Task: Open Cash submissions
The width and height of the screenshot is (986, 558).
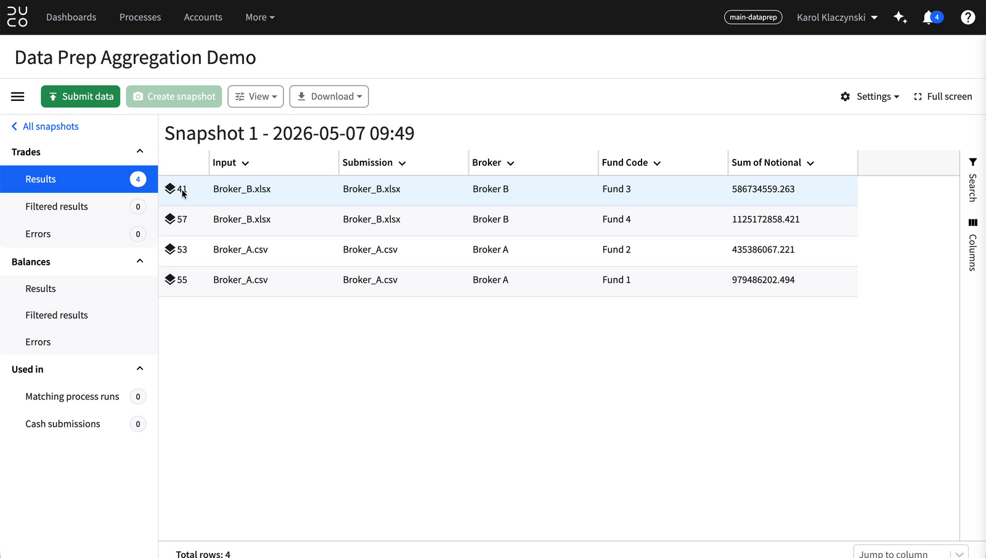Action: pyautogui.click(x=79, y=424)
